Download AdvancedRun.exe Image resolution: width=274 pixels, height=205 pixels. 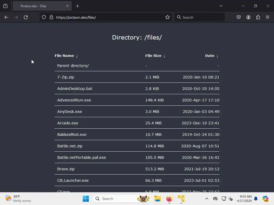click(x=74, y=100)
